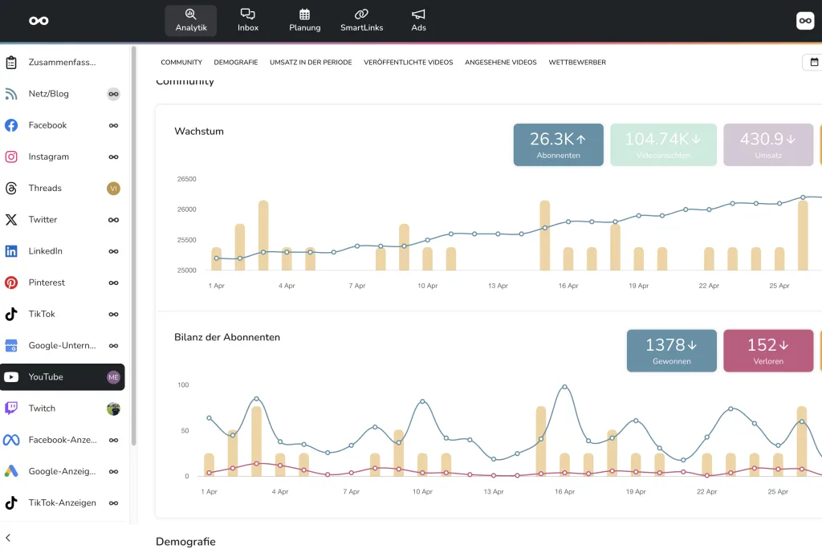Jump to the Demografie tab
The height and width of the screenshot is (549, 822).
[x=236, y=63]
